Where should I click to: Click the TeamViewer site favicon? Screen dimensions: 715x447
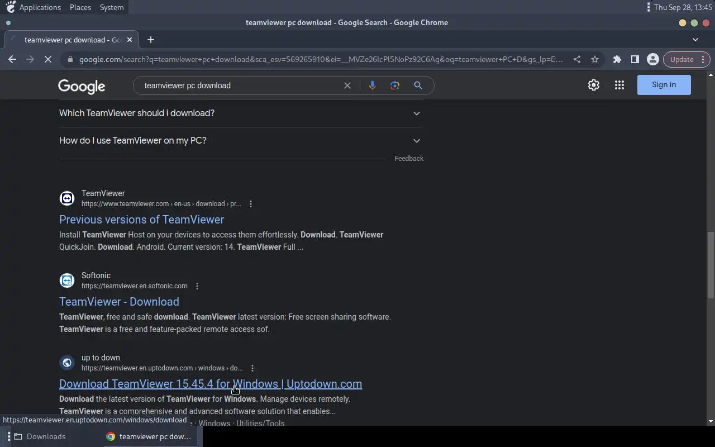click(67, 198)
